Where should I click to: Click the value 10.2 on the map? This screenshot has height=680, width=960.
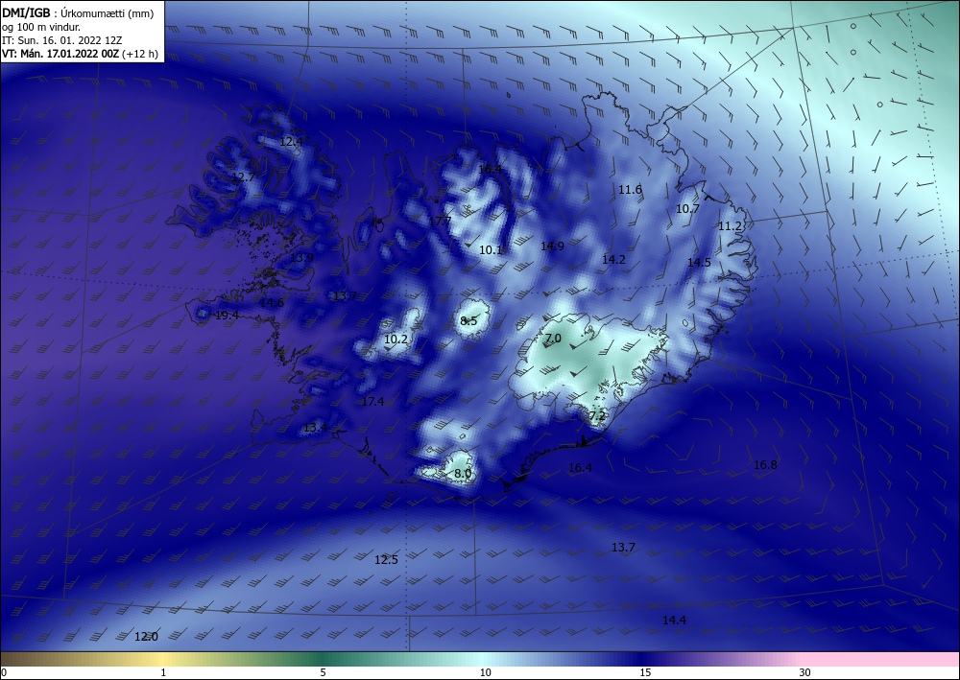(396, 339)
